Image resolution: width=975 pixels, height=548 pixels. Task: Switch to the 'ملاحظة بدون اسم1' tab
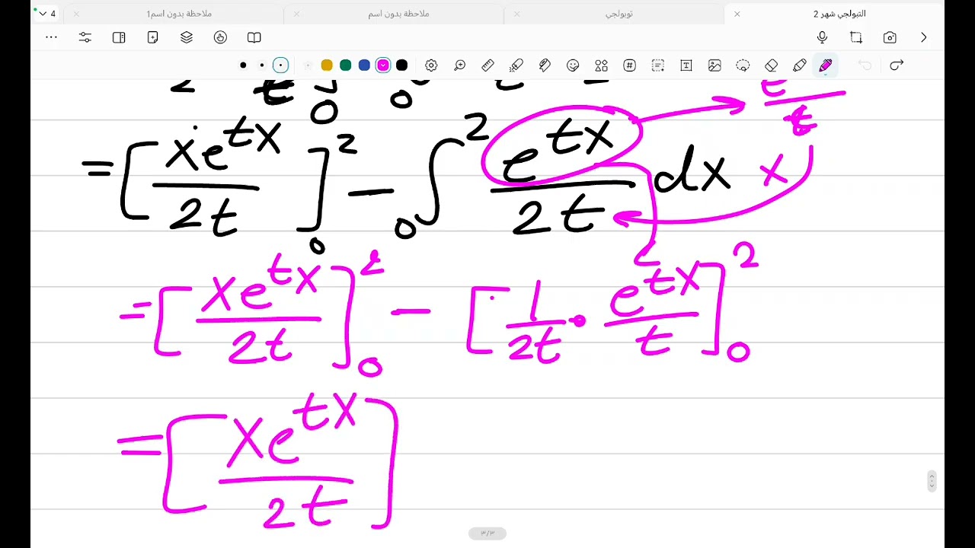click(179, 14)
